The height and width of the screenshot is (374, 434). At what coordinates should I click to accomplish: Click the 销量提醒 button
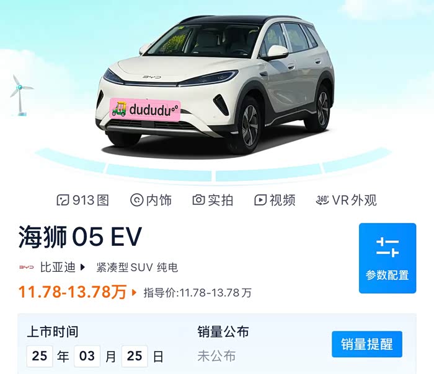367,344
